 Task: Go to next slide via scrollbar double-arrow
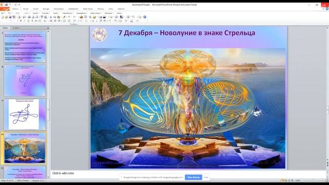tap(327, 165)
